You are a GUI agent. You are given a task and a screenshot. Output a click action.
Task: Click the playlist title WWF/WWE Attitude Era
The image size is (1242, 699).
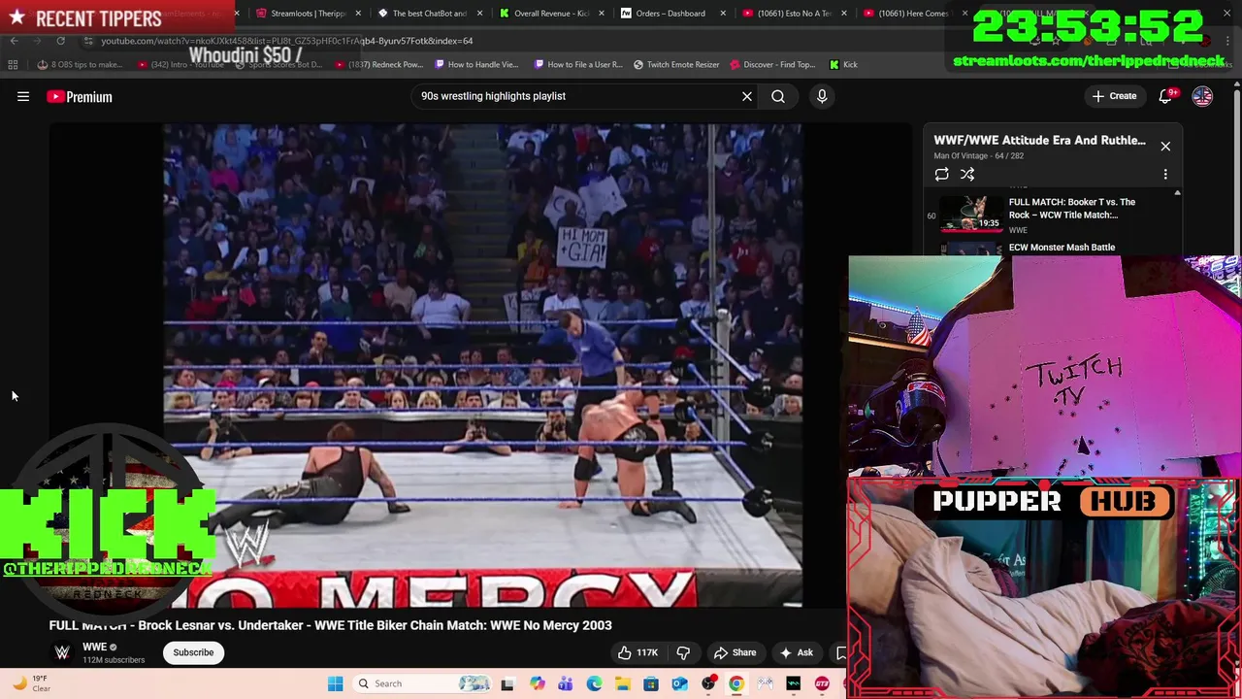tap(1039, 140)
